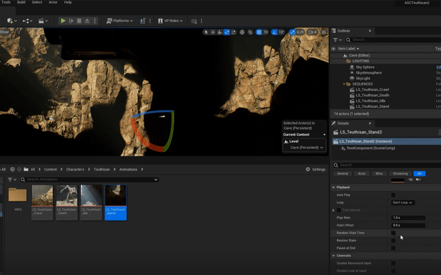Collapse the Cinematic section
Image resolution: width=441 pixels, height=275 pixels.
tap(334, 256)
